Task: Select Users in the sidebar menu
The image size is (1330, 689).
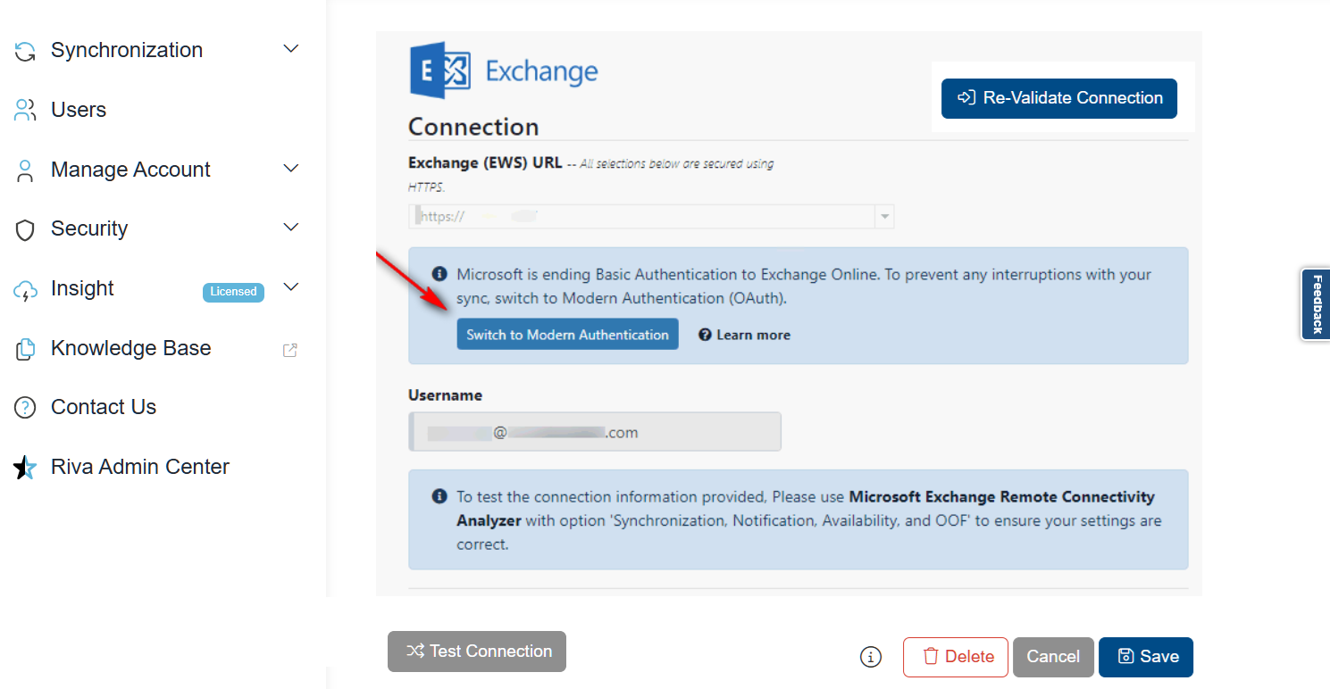Action: (x=79, y=109)
